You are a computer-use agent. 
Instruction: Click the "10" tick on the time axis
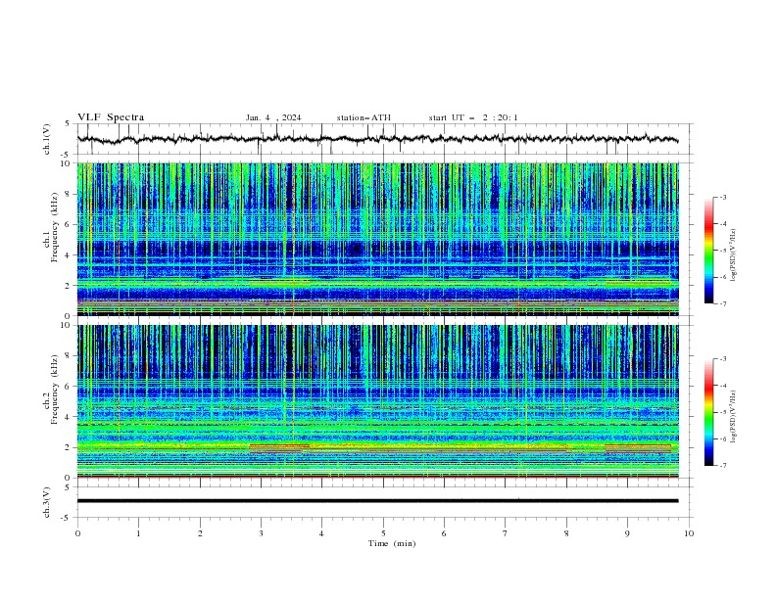point(689,533)
